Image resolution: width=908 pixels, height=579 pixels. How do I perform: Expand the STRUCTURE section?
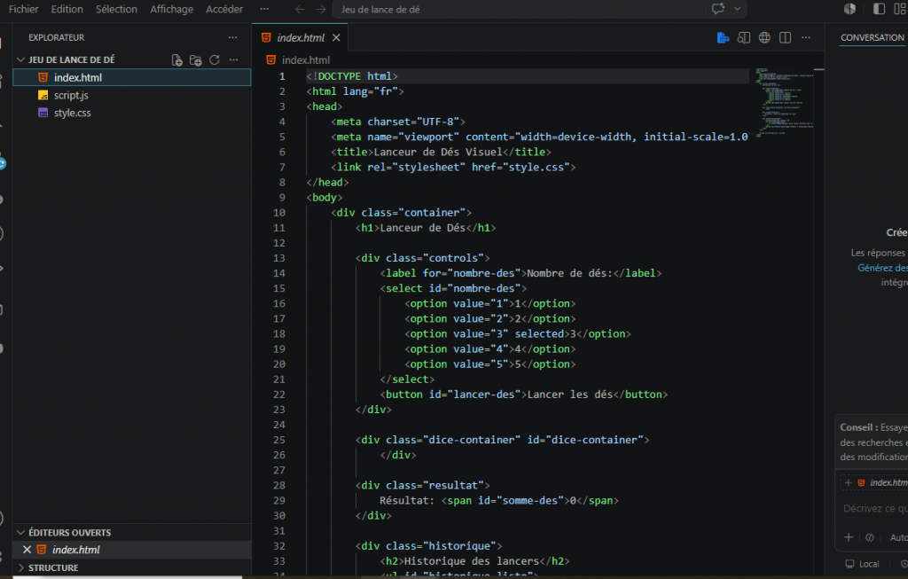[x=21, y=568]
